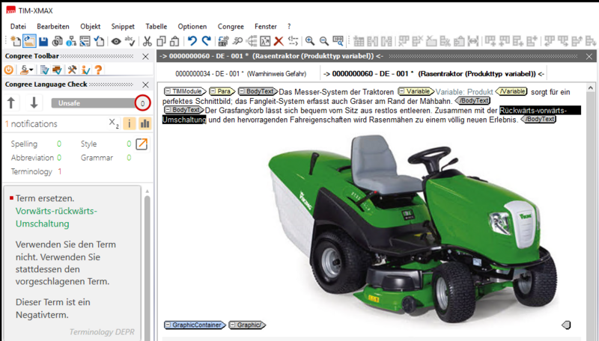Click the circled zero counter badge
Viewport: 599px width, 341px height.
(x=142, y=103)
